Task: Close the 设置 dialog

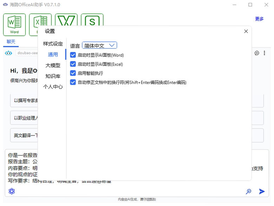Action: point(246,31)
